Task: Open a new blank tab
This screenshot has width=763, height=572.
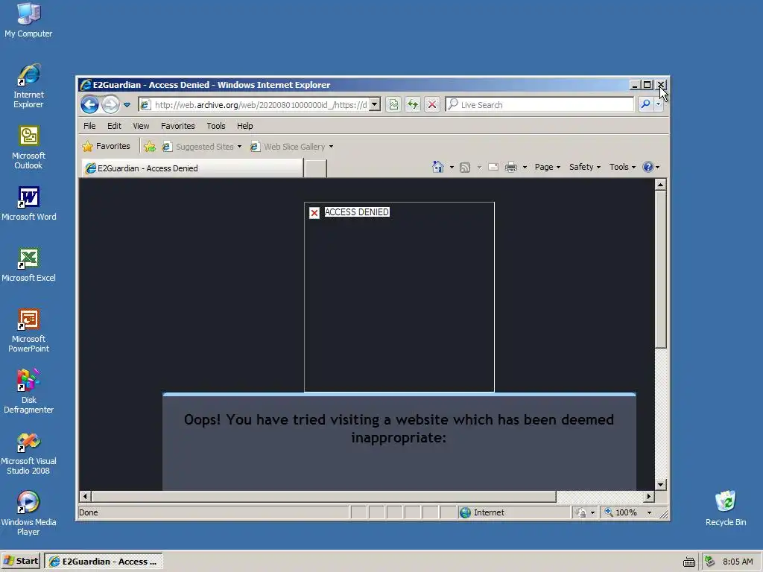Action: [315, 168]
